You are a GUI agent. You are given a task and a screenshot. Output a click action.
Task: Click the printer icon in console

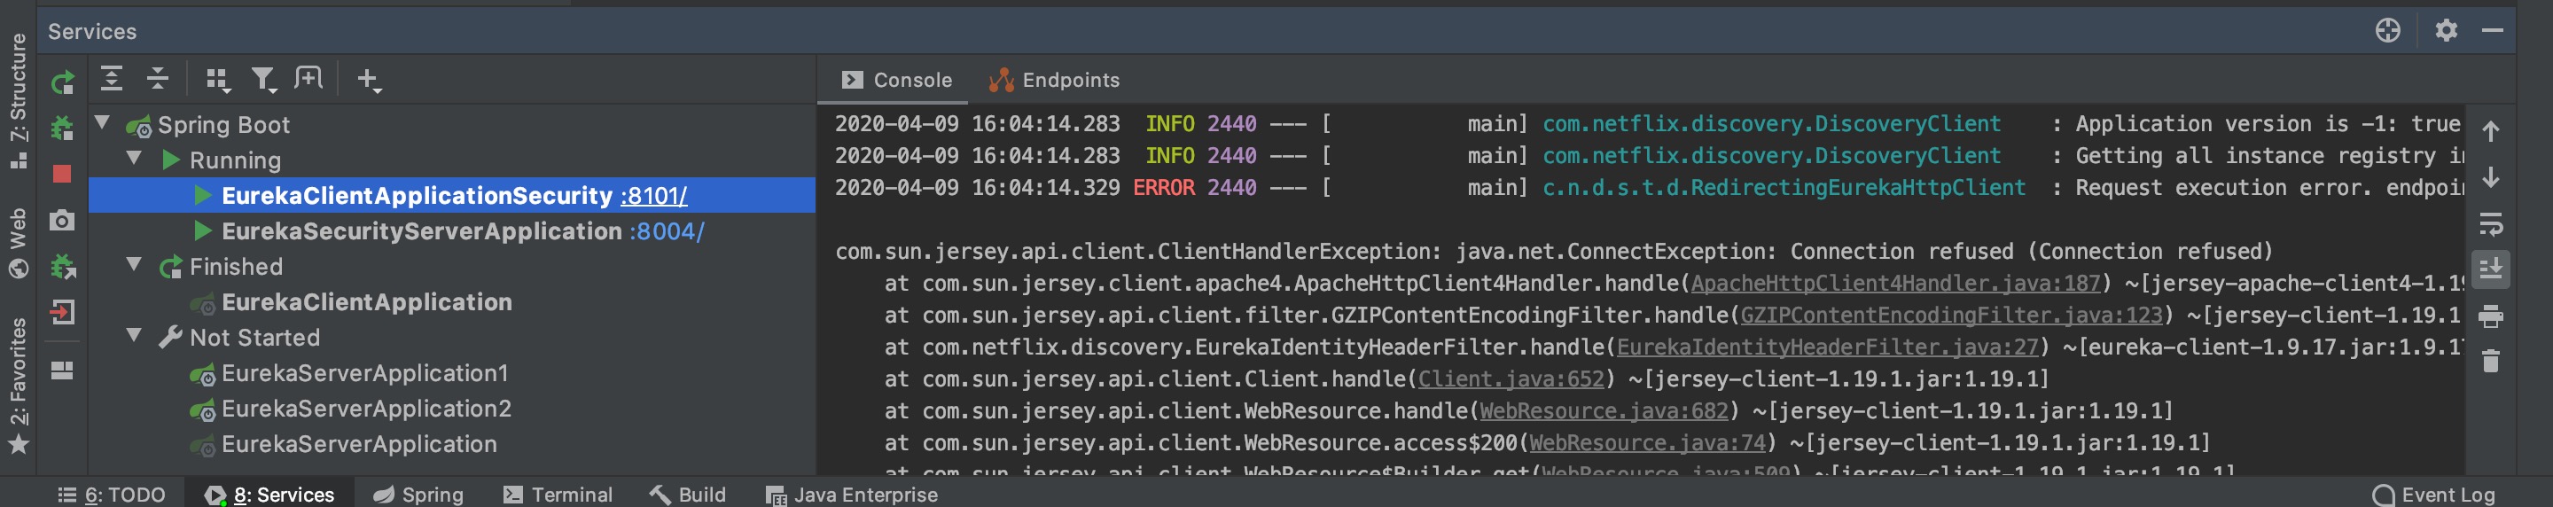click(x=2489, y=317)
